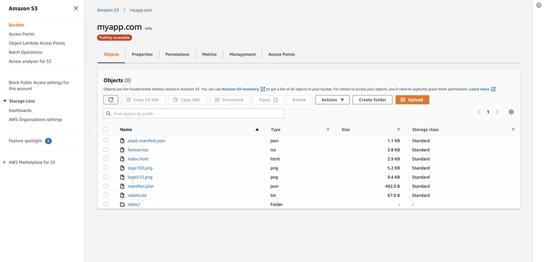Sort by Type column arrow
Screen dimensions: 545x262
[328, 129]
